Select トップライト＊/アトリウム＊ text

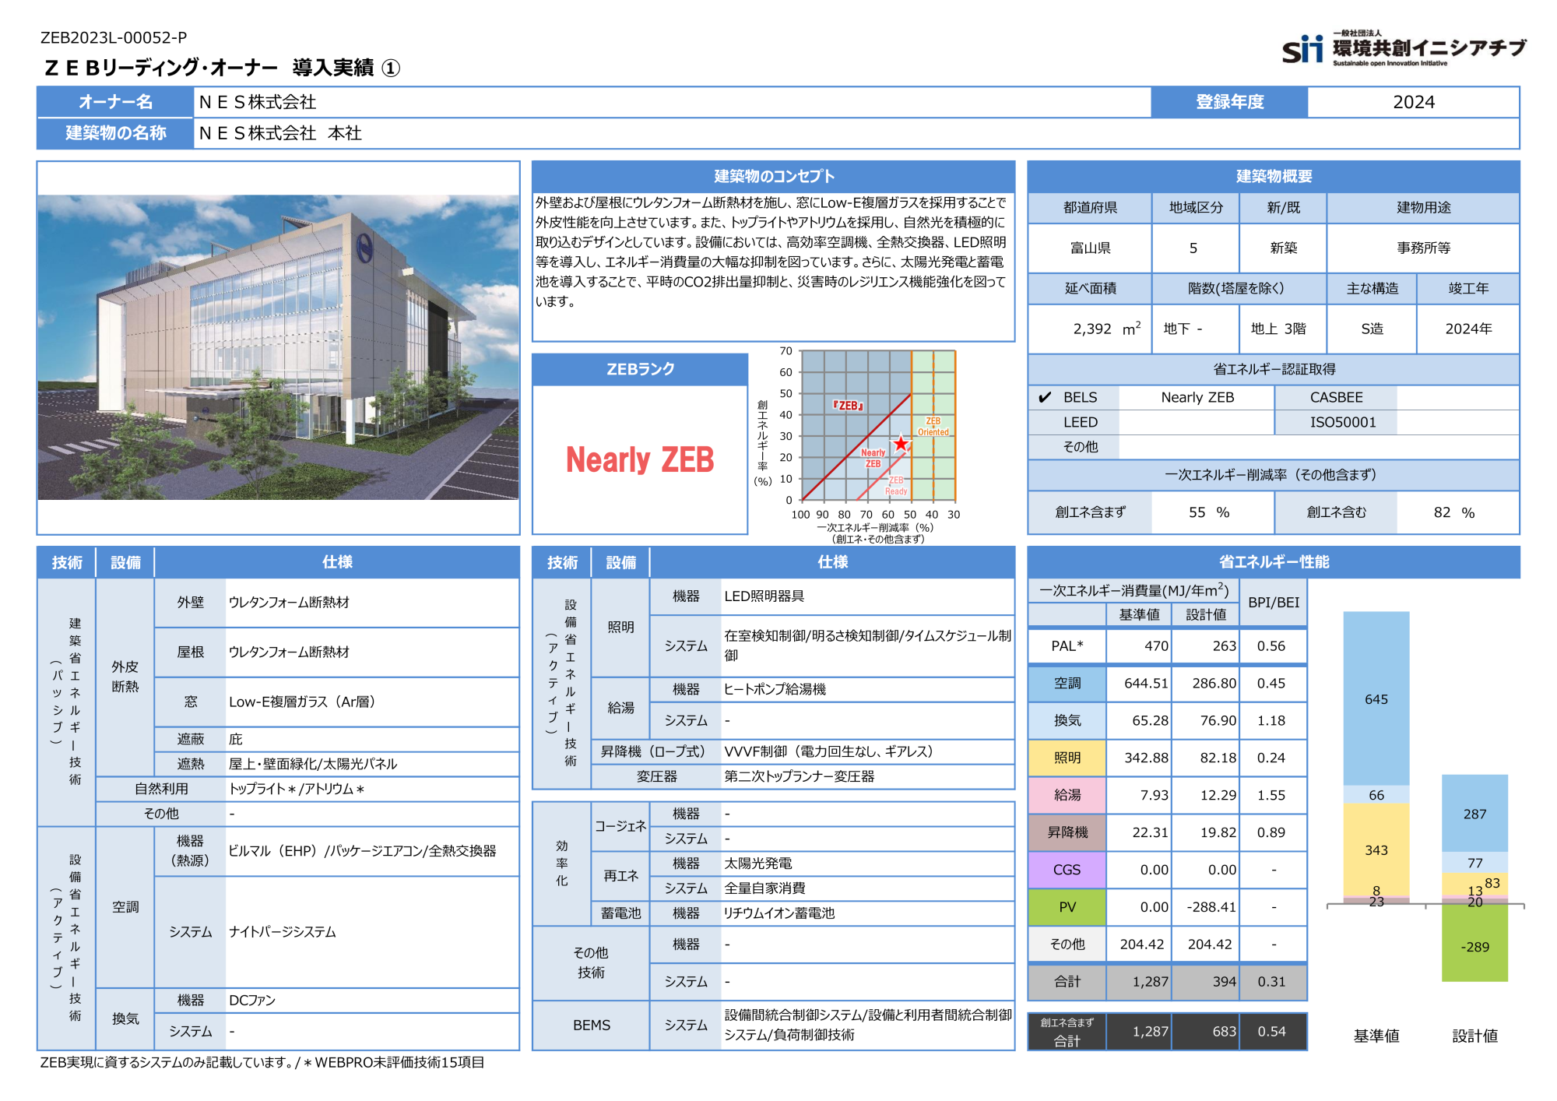[x=296, y=789]
